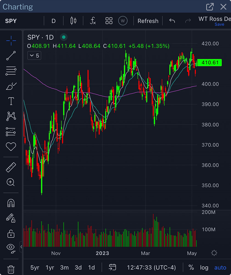Image resolution: width=231 pixels, height=275 pixels.
Task: Pop out the Charting window
Action: (x=210, y=7)
